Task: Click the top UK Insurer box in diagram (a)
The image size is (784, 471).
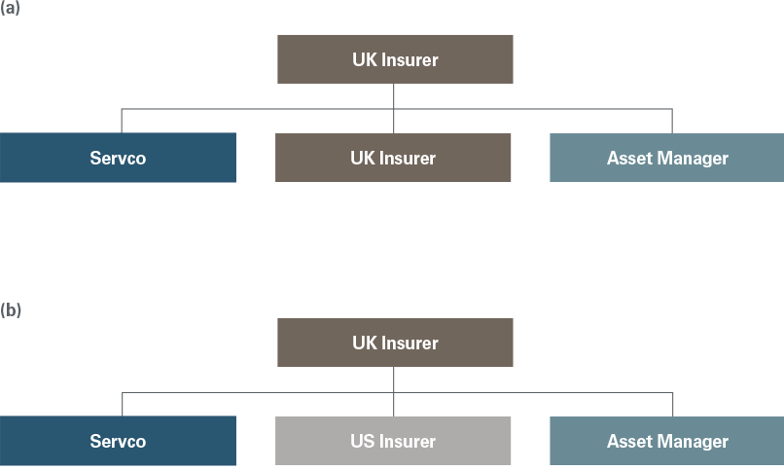Action: (395, 59)
